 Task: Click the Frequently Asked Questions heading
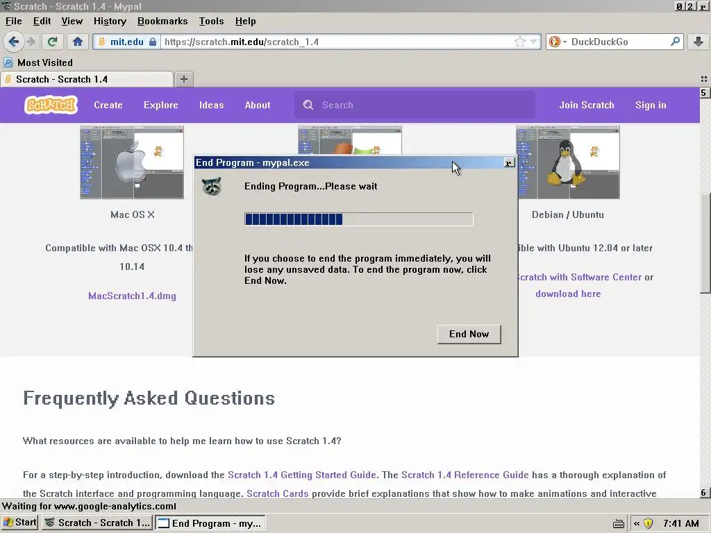pos(149,398)
